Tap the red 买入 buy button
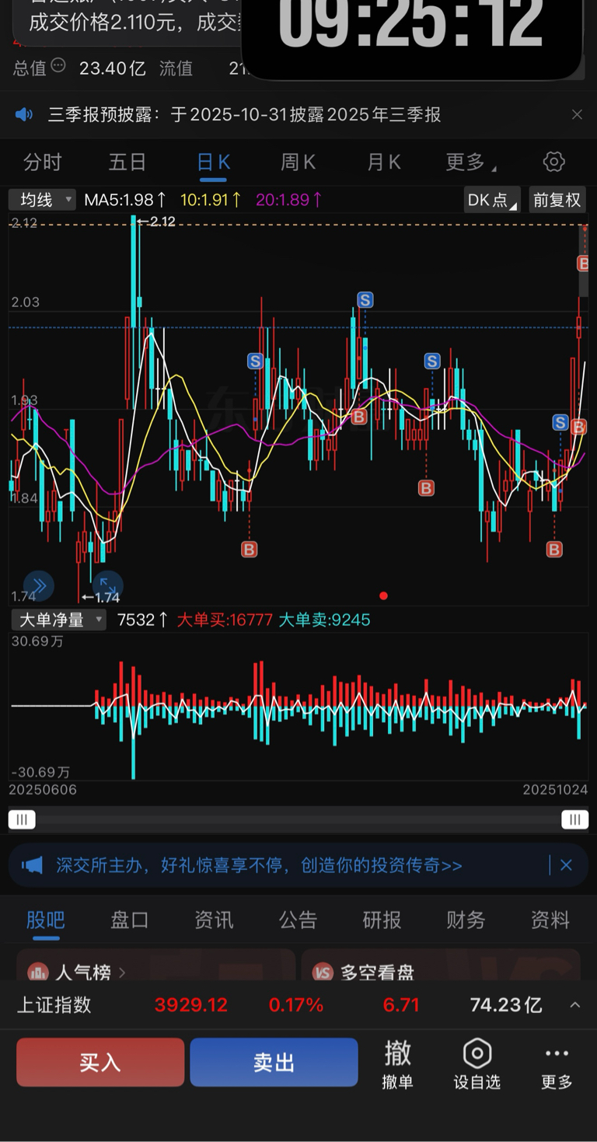The width and height of the screenshot is (597, 1142). (100, 1062)
